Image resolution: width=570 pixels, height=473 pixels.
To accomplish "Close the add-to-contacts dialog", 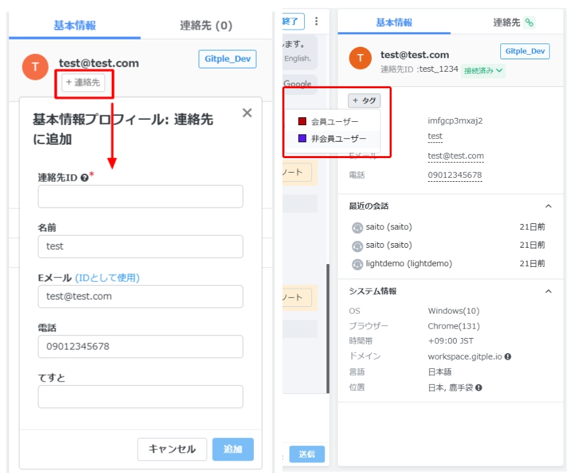I will [247, 113].
